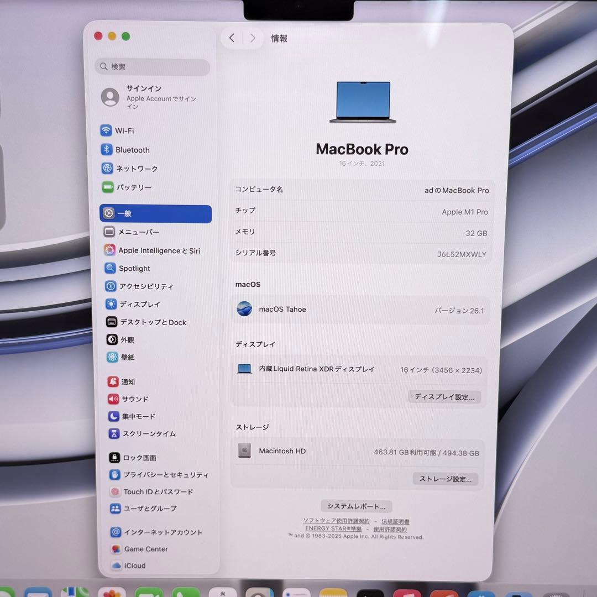Click chip value Apple M1 Pro
Image resolution: width=597 pixels, height=597 pixels.
point(465,212)
